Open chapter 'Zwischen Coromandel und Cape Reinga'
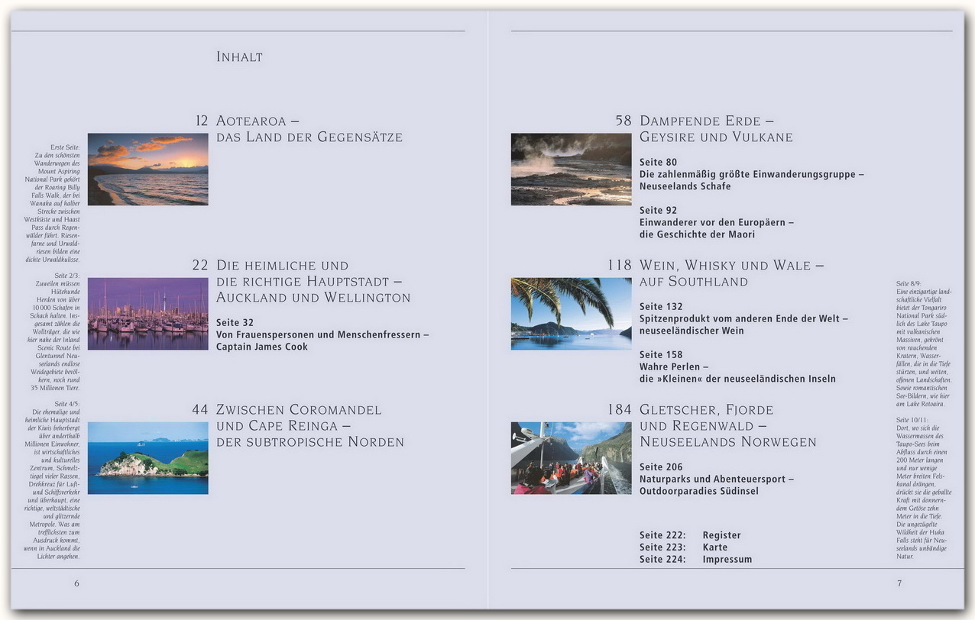 [x=309, y=426]
